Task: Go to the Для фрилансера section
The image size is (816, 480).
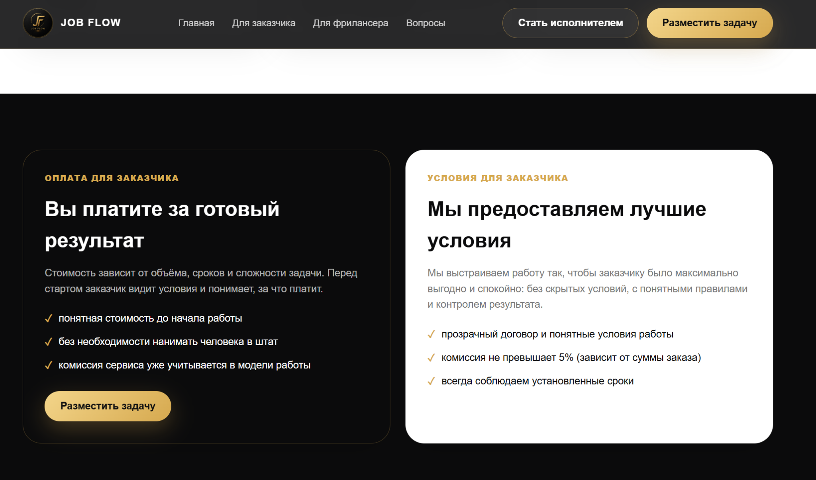Action: [x=351, y=23]
